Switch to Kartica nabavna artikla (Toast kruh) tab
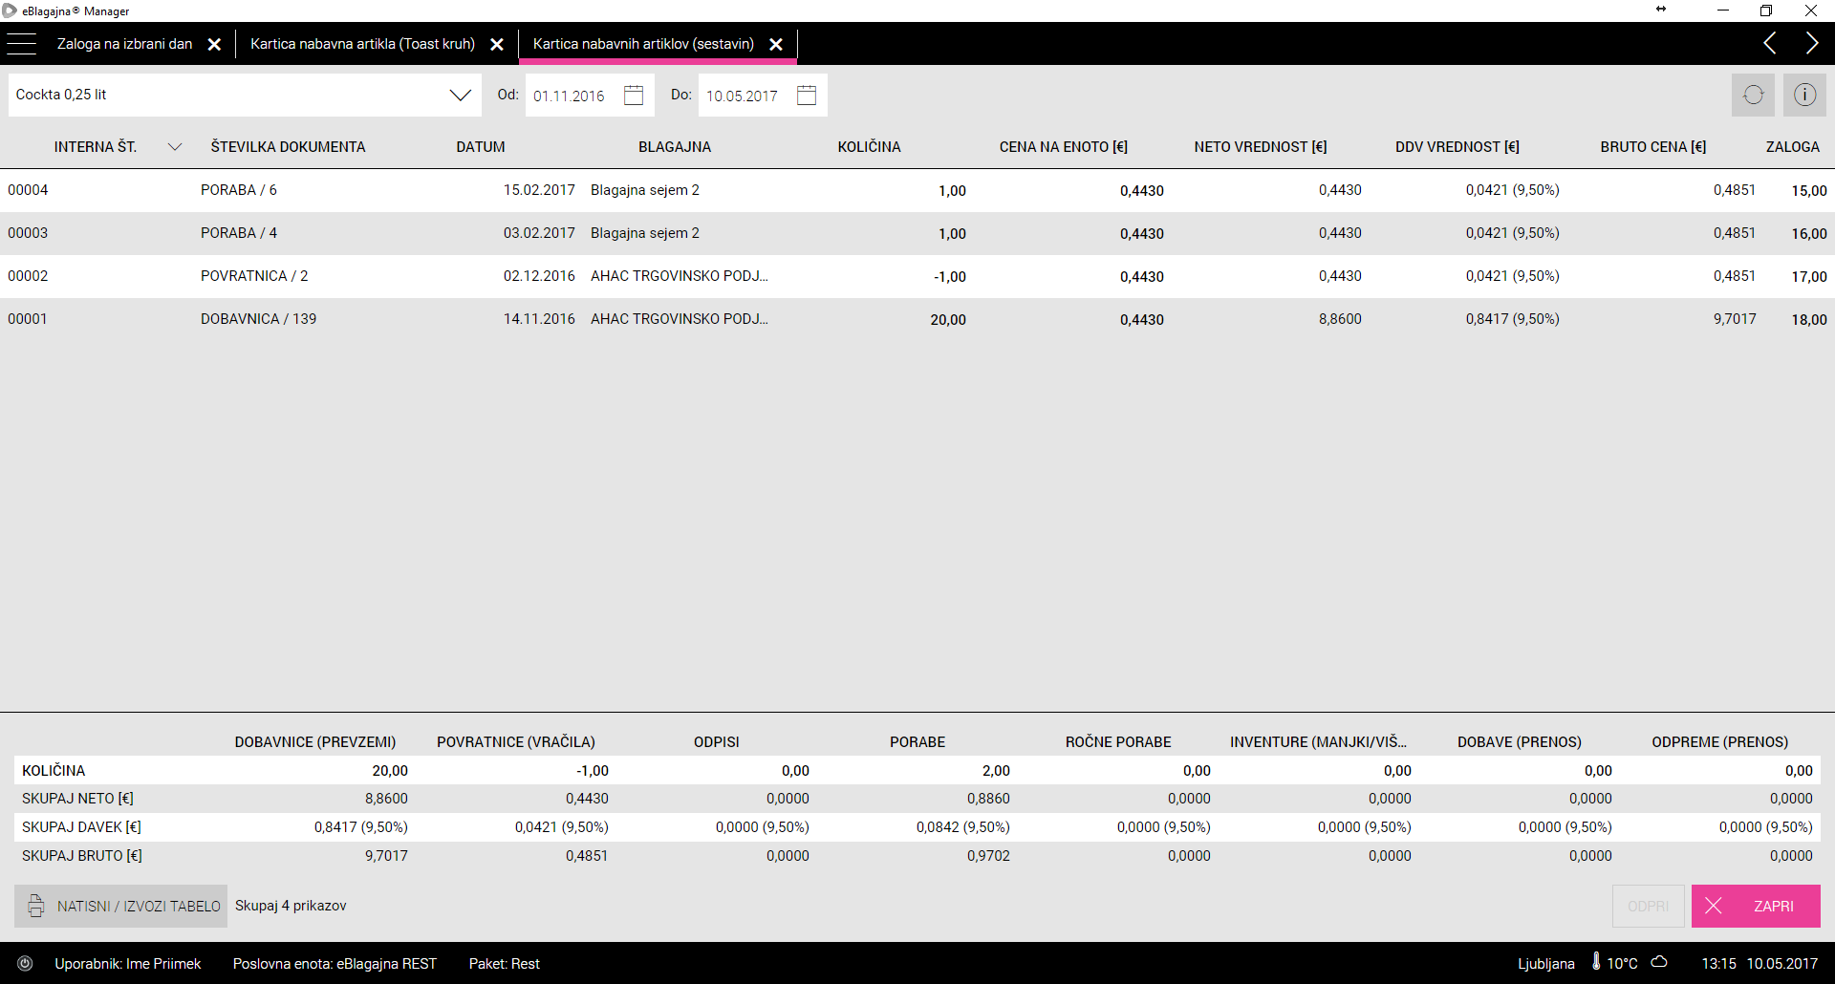Image resolution: width=1835 pixels, height=984 pixels. pos(362,44)
